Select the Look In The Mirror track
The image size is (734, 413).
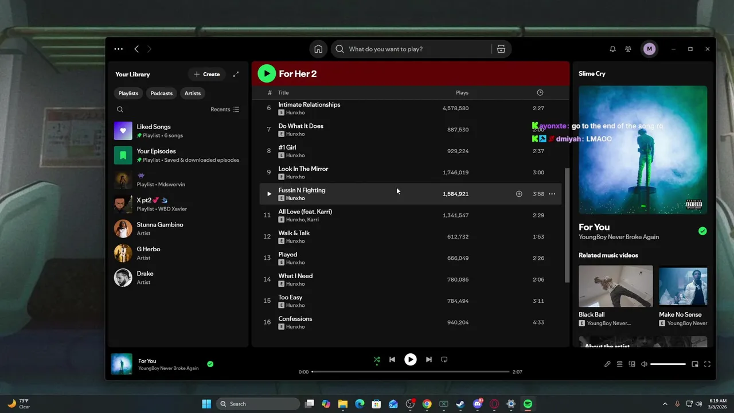pos(411,173)
